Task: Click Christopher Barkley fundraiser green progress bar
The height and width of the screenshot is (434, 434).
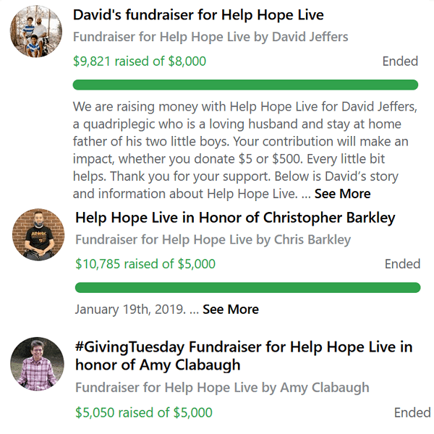Action: (x=247, y=288)
